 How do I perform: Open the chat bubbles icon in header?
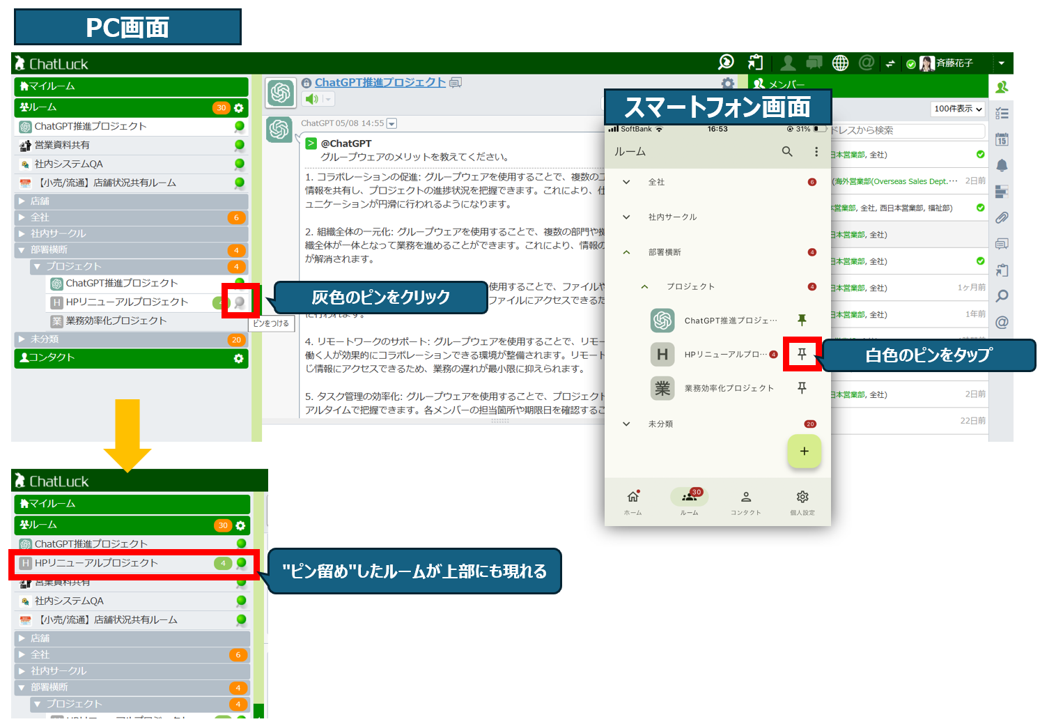[x=814, y=63]
